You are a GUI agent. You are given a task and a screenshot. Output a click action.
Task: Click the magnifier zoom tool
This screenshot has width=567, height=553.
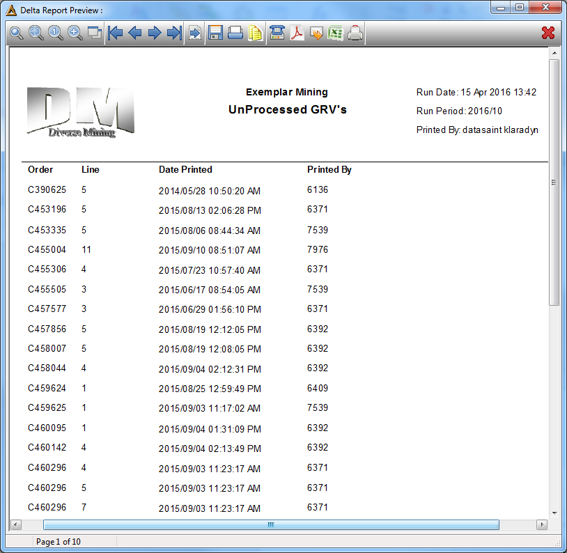pyautogui.click(x=16, y=33)
